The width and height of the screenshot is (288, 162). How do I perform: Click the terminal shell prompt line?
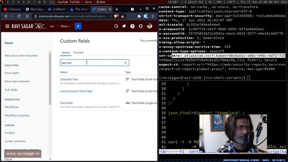(204, 78)
